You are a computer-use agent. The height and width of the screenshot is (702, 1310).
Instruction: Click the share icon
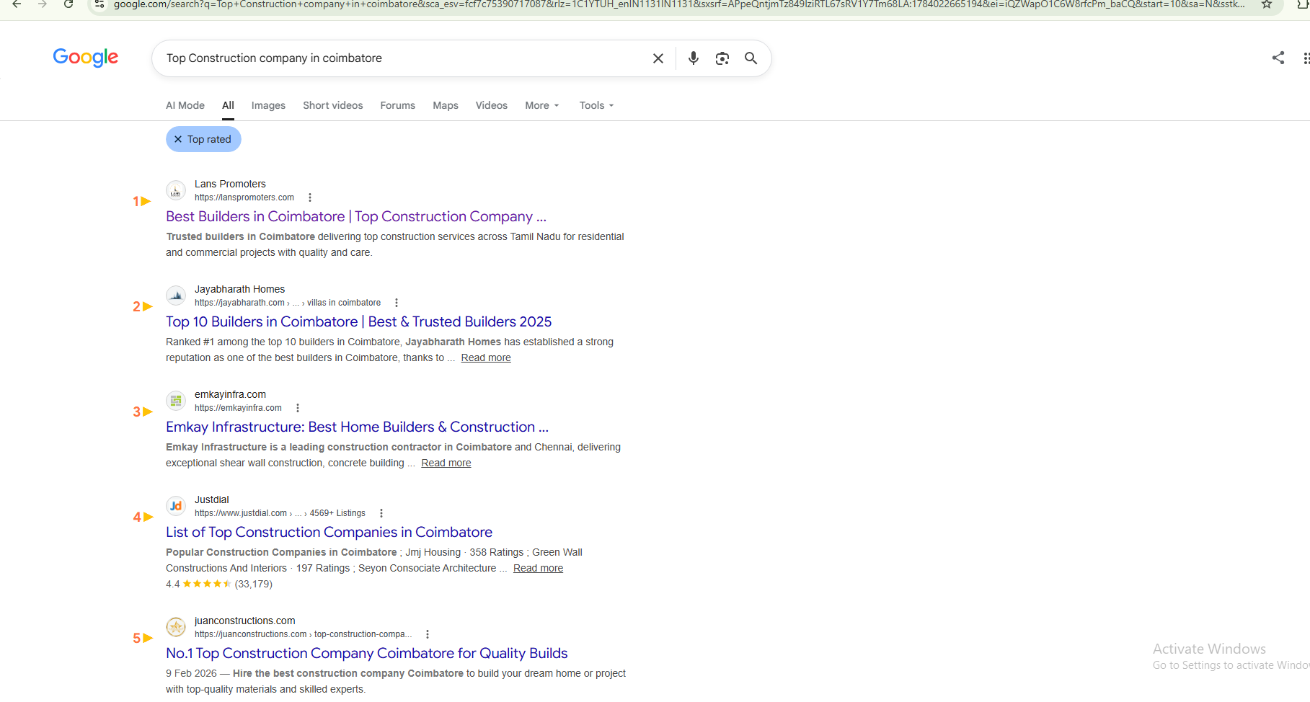point(1278,58)
